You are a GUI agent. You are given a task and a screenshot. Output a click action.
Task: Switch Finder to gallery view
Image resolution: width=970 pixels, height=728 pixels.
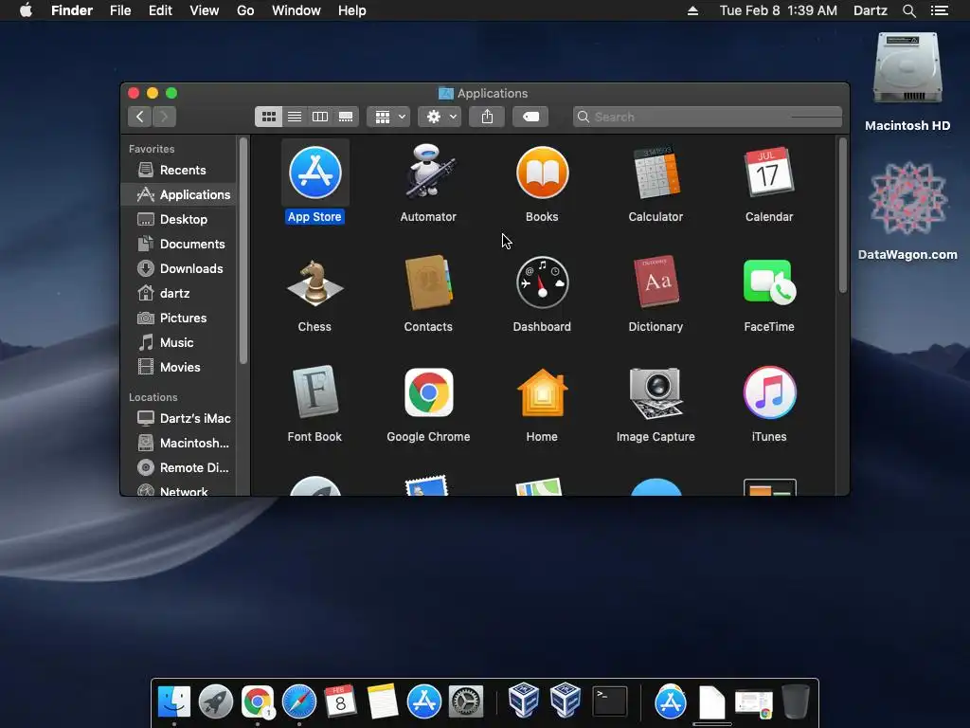[346, 117]
